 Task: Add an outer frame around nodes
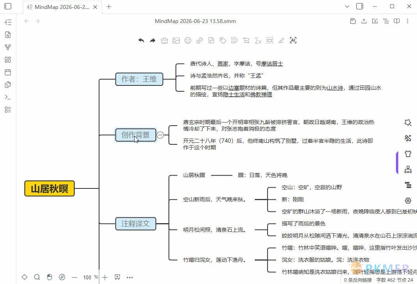tap(270, 41)
